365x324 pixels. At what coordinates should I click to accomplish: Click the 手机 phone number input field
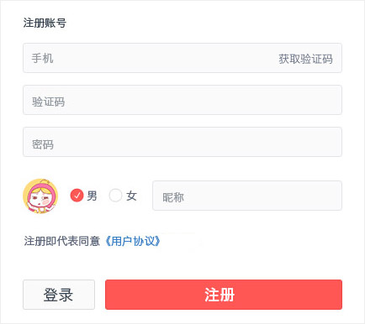tap(182, 58)
